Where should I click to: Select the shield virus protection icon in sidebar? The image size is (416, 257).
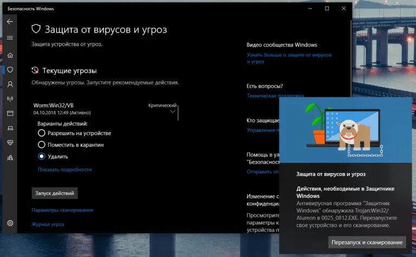tap(10, 70)
